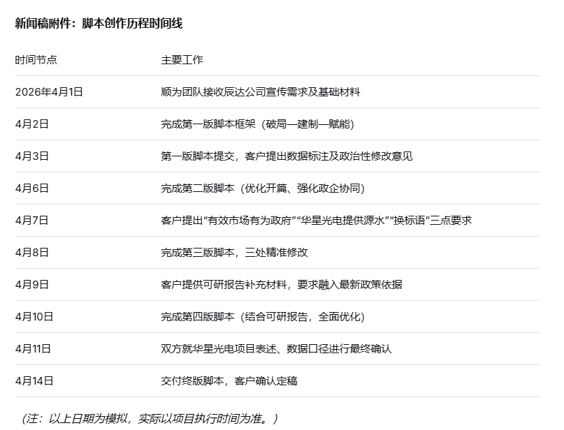
Task: Select the 4月9日 date cell
Action: coord(32,285)
